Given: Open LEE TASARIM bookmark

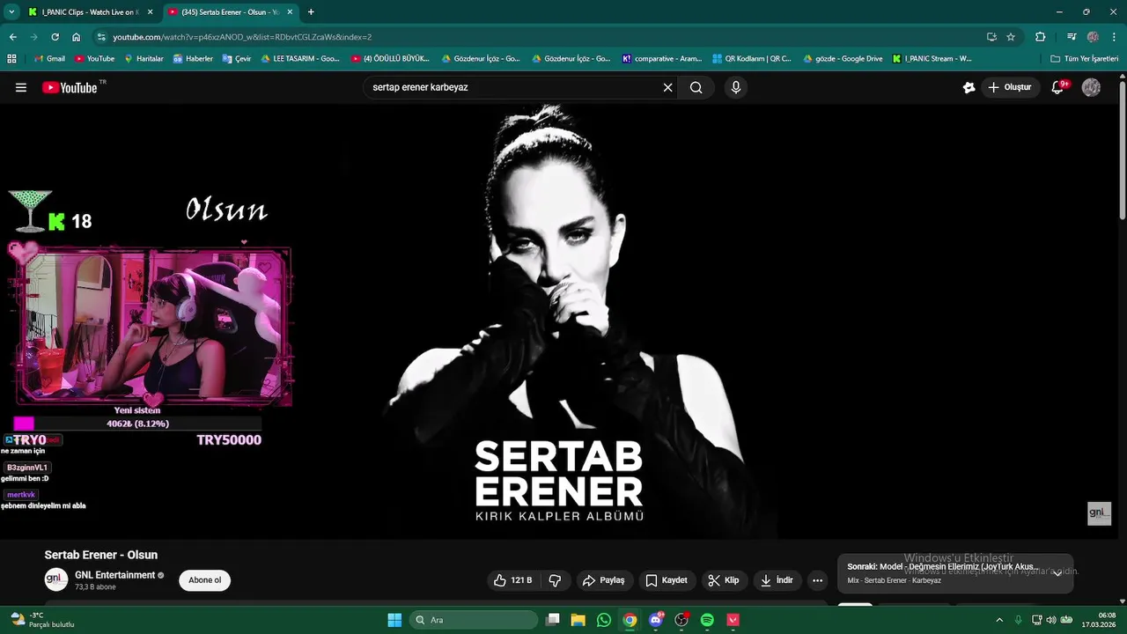Looking at the screenshot, I should pos(300,59).
